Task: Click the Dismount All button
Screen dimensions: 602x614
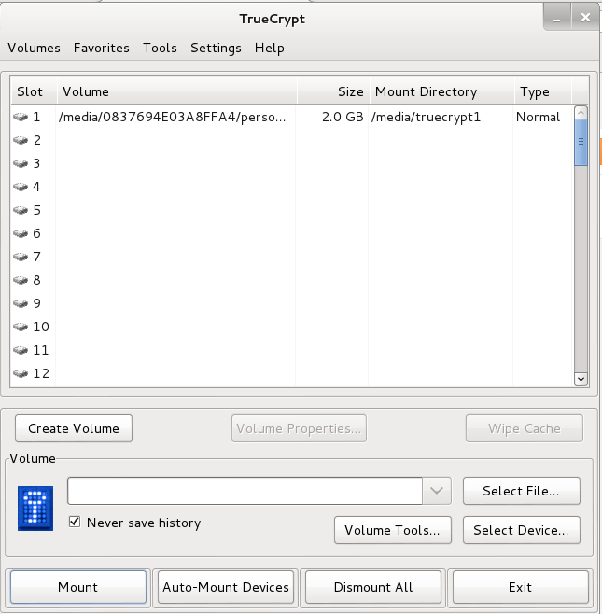Action: tap(373, 587)
